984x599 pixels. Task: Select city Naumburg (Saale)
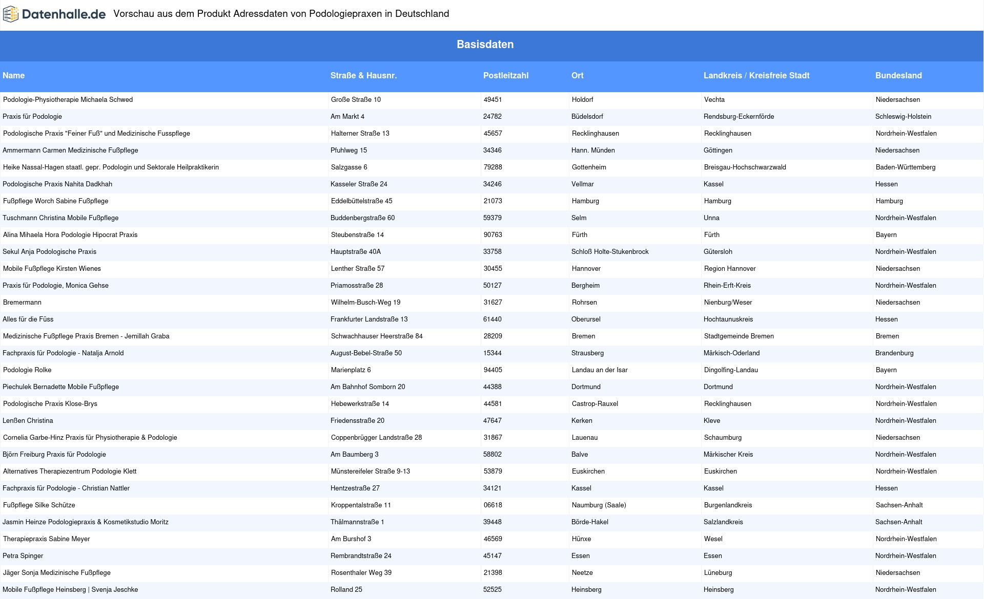tap(599, 505)
